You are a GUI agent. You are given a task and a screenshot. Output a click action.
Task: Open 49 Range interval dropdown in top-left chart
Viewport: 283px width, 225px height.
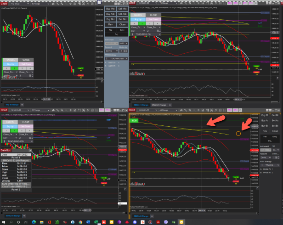[x=40, y=4]
